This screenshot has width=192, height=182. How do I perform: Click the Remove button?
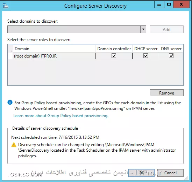166,93
